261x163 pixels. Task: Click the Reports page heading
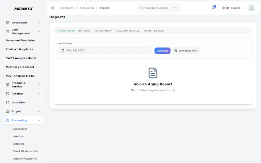coord(57,17)
